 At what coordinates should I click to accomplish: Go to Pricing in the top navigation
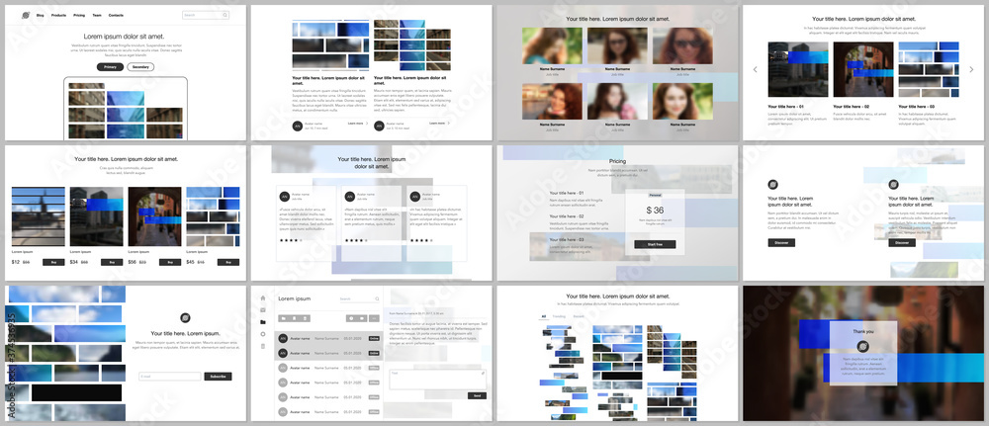(79, 15)
